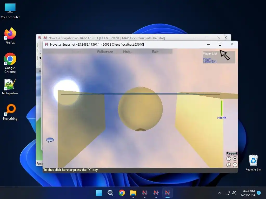Tilt camera up with the up-arrow control
The height and width of the screenshot is (199, 266).
point(229,159)
